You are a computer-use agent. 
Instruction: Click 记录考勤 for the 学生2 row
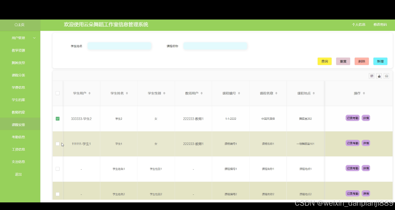(352, 118)
